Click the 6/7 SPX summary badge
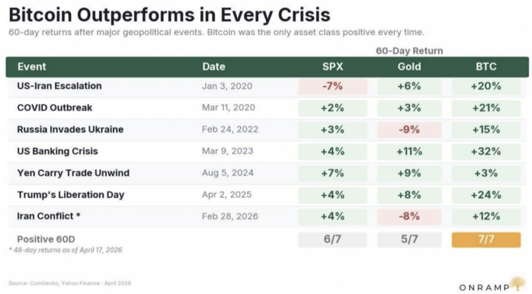Image resolution: width=532 pixels, height=294 pixels. [x=332, y=239]
